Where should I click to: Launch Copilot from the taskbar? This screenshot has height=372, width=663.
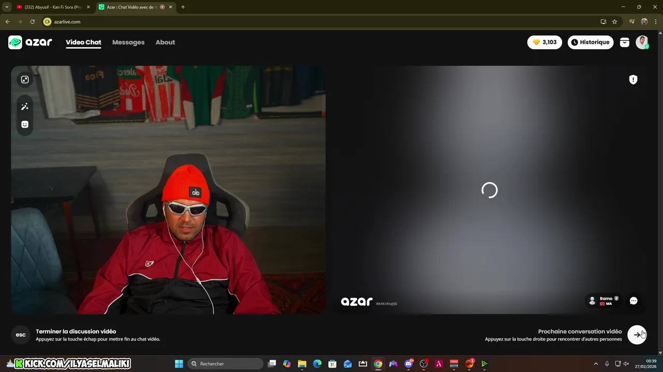click(x=287, y=364)
